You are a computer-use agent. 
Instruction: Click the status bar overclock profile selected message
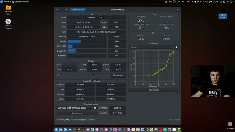75,120
